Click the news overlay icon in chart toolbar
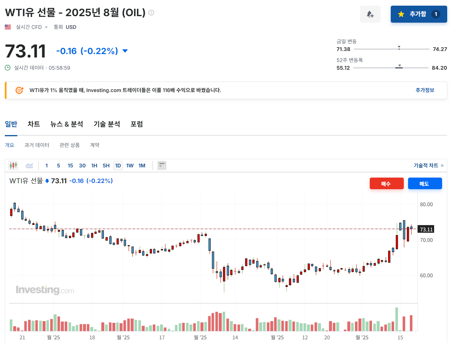 point(162,165)
